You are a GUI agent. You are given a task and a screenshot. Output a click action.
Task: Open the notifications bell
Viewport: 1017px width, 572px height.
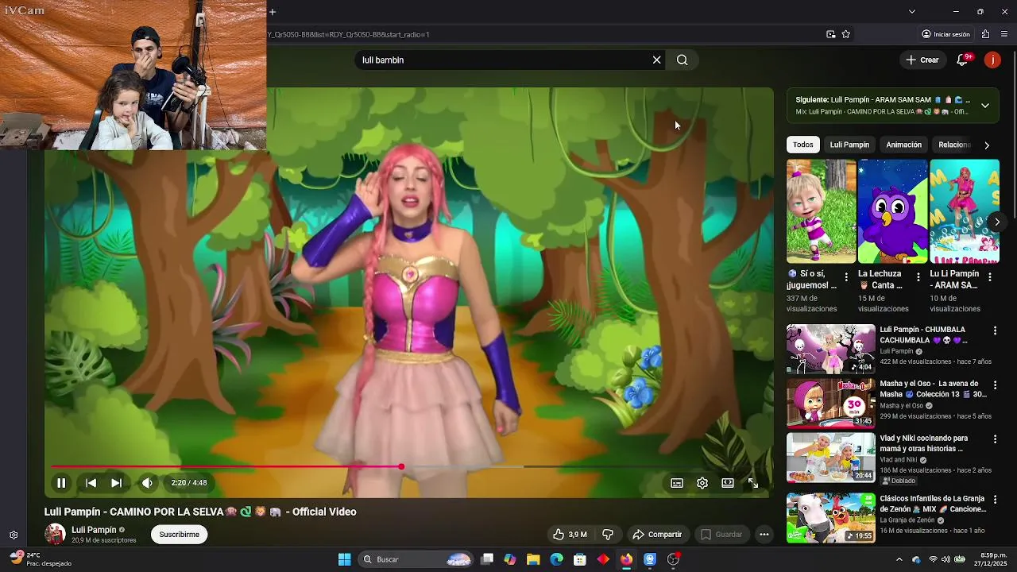pos(963,60)
